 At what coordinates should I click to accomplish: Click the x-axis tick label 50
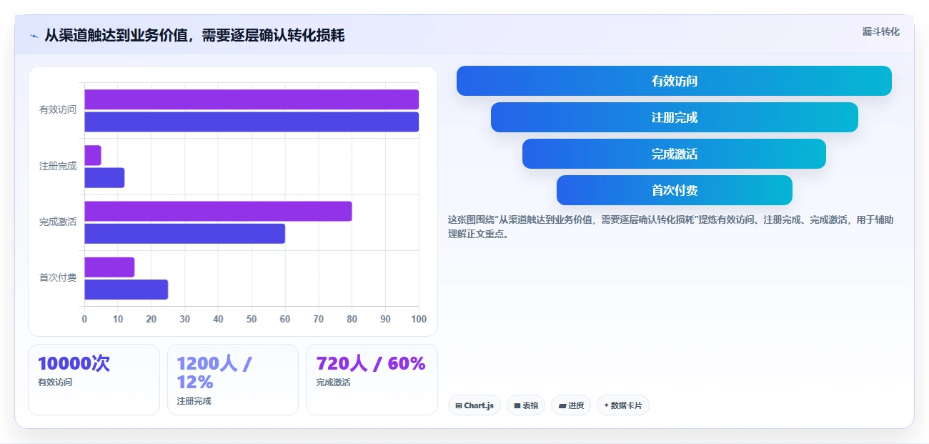[252, 319]
